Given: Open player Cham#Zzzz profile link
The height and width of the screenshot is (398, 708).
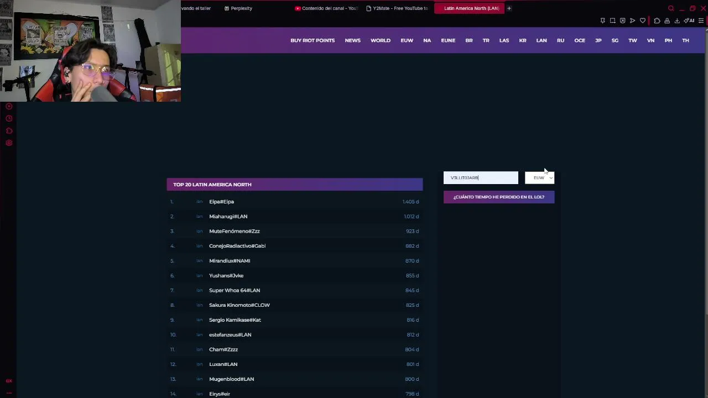Looking at the screenshot, I should [223, 349].
